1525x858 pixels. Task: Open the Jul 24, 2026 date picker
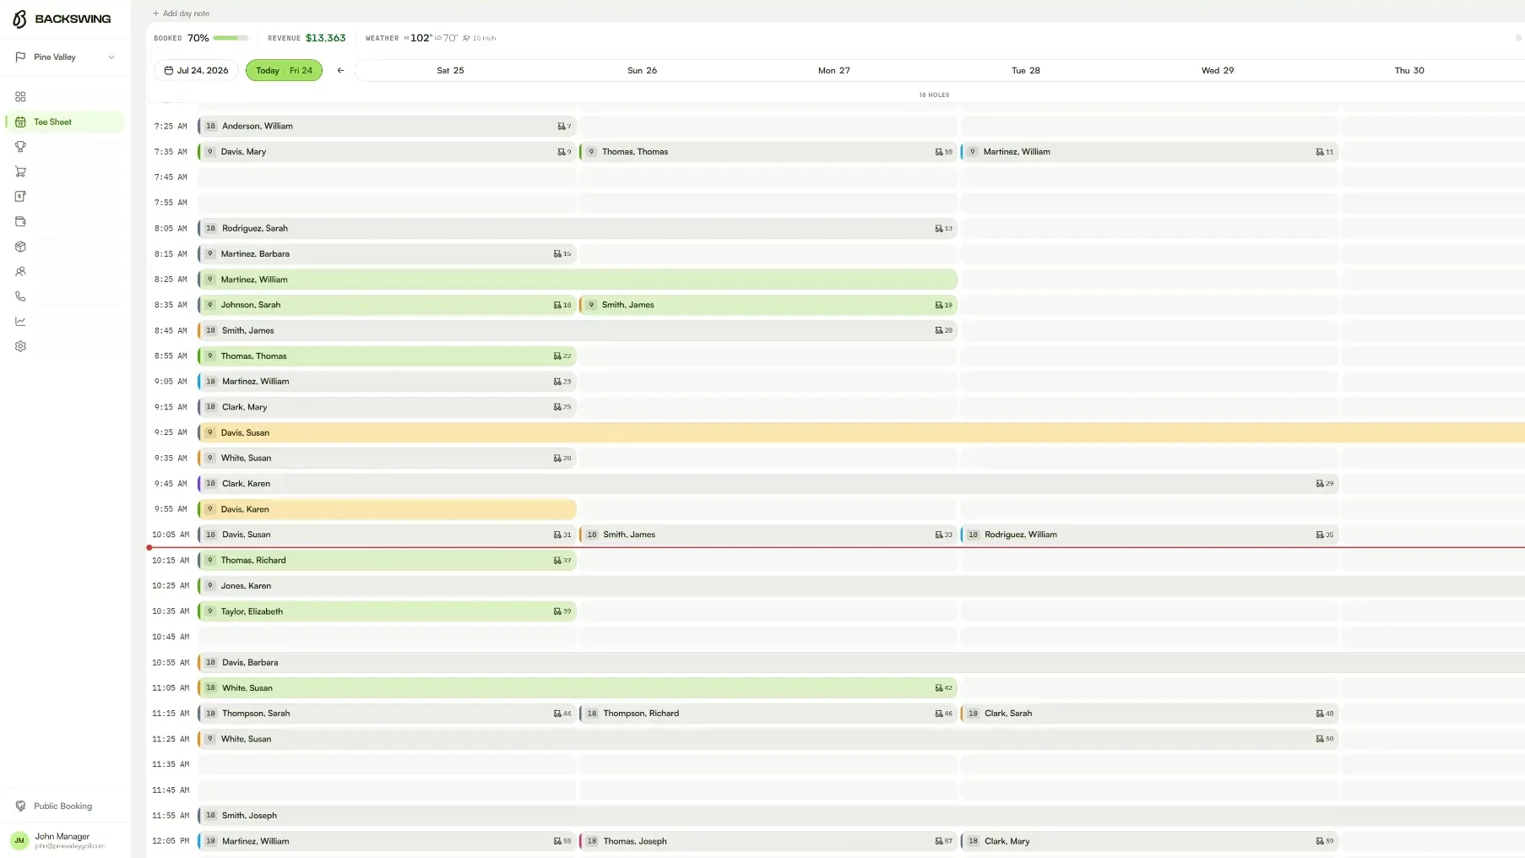(196, 71)
